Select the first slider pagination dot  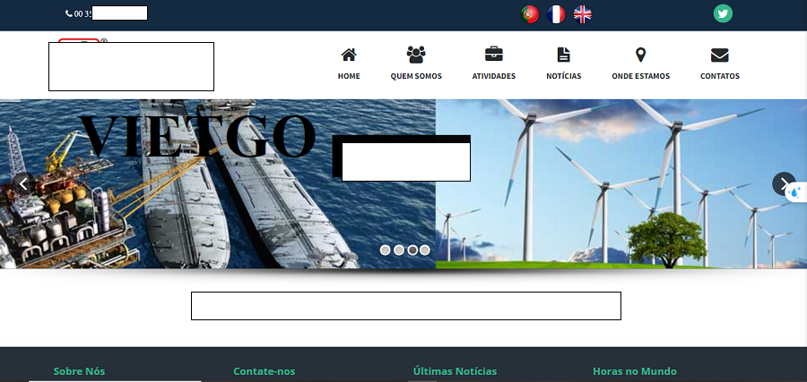pos(385,250)
